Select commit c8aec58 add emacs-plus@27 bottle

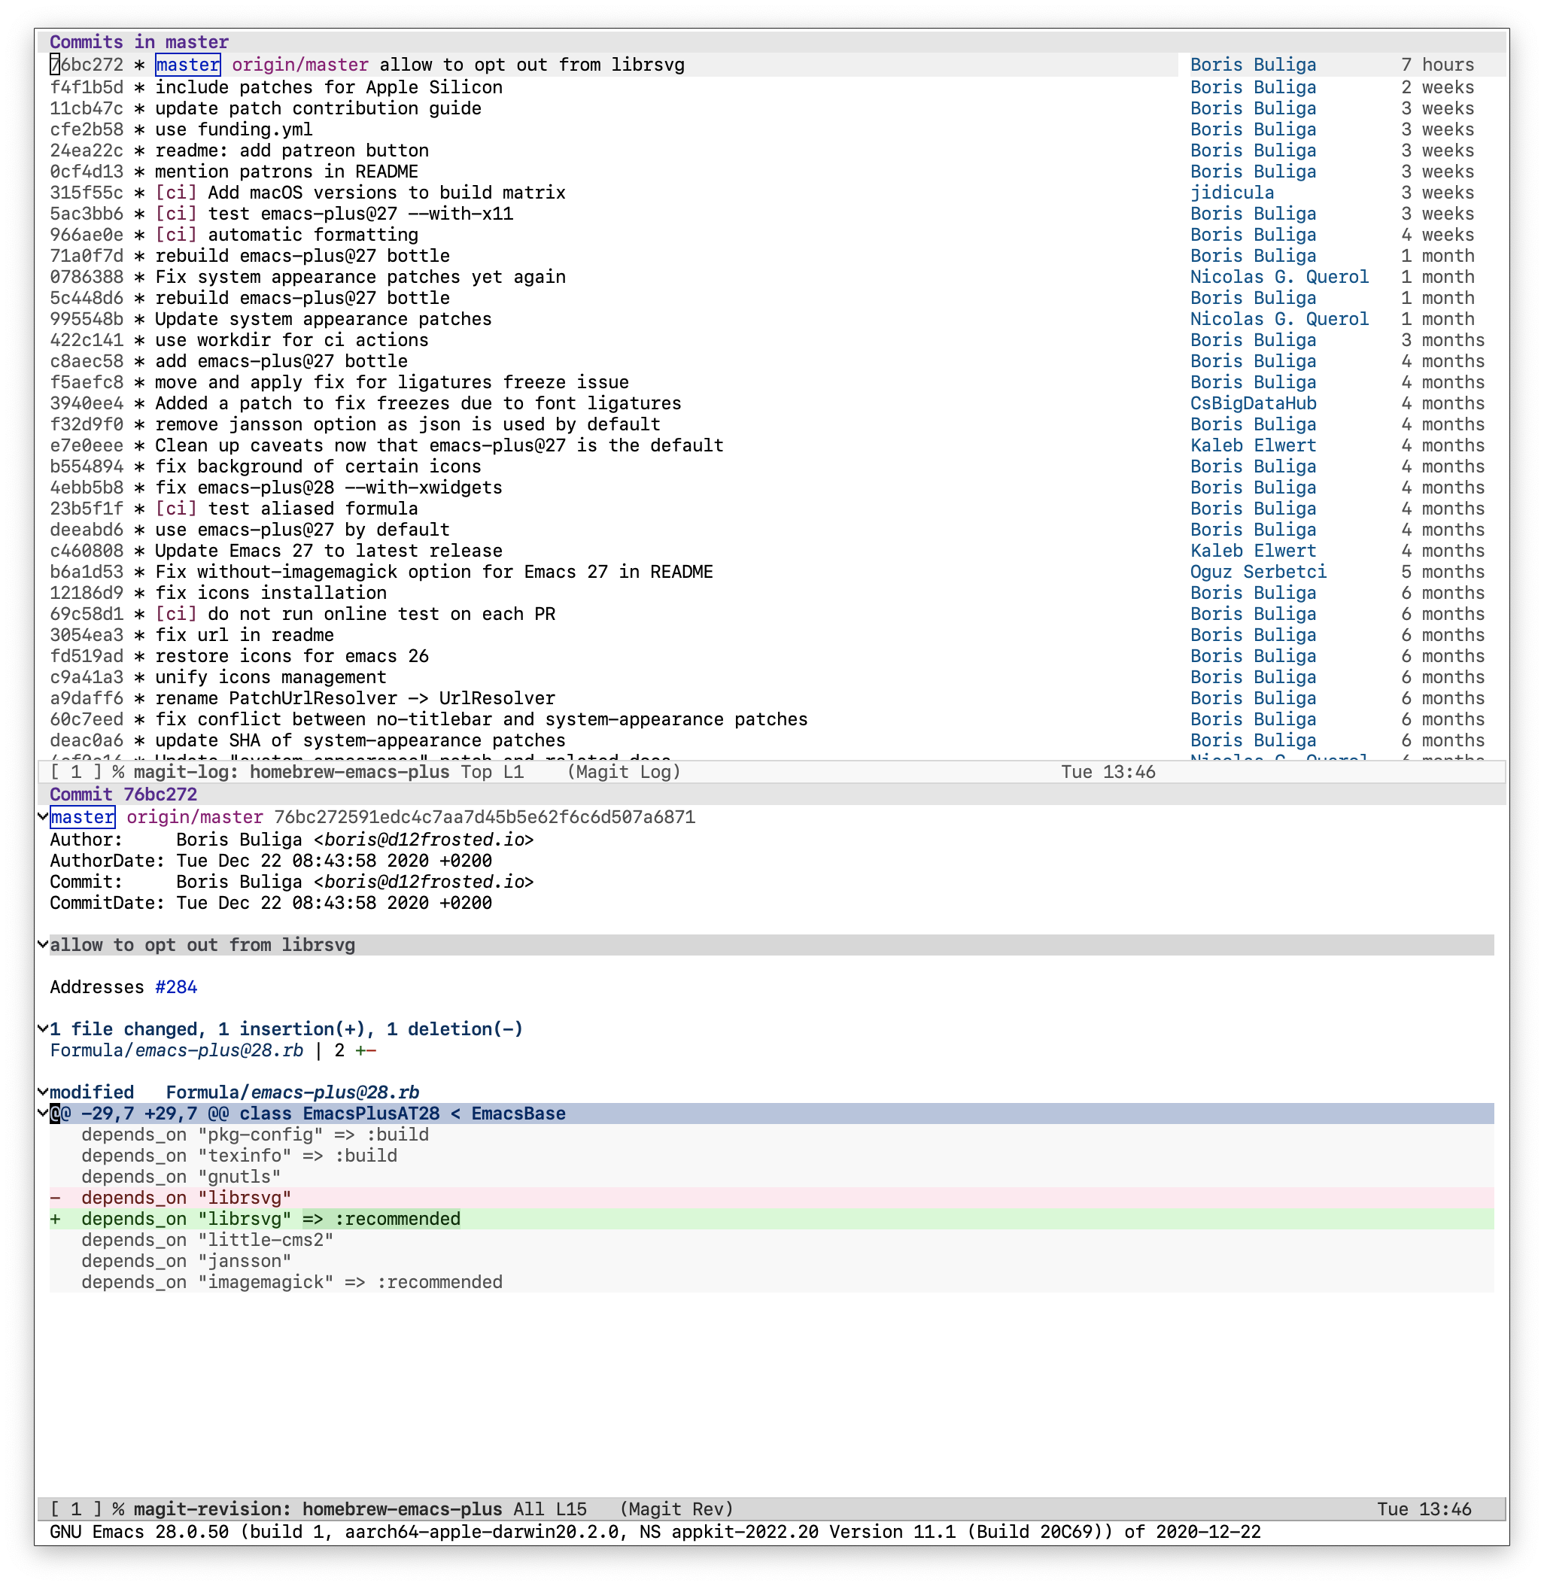pyautogui.click(x=229, y=361)
